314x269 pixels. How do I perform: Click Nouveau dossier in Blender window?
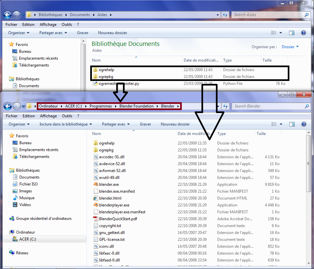(175, 124)
